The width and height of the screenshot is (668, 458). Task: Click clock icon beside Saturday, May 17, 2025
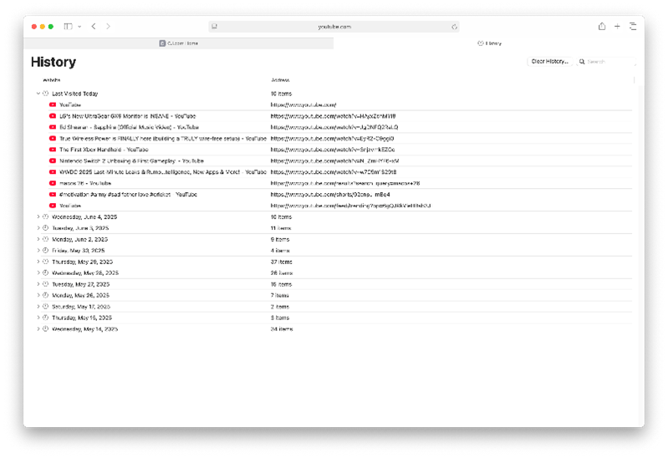point(46,307)
